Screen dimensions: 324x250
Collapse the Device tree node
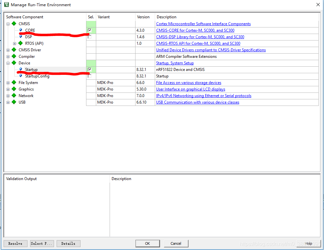click(x=8, y=63)
